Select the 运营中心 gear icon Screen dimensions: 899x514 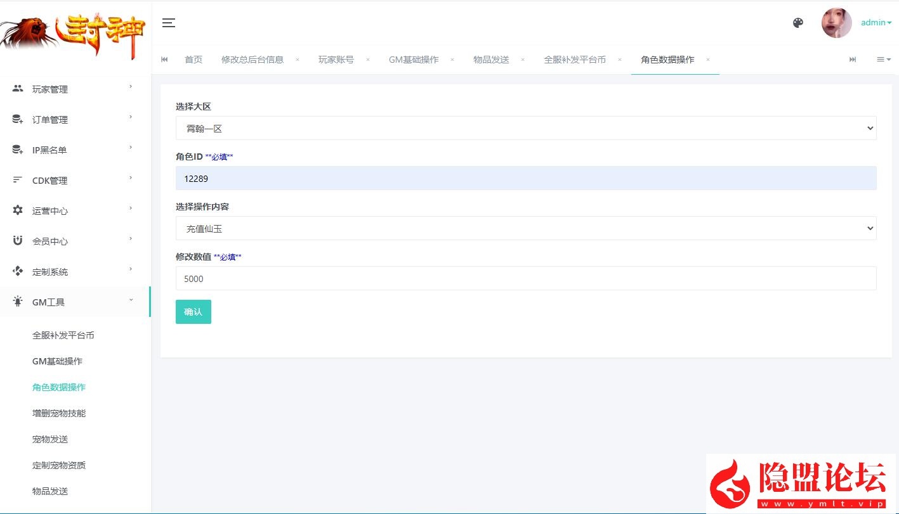17,210
